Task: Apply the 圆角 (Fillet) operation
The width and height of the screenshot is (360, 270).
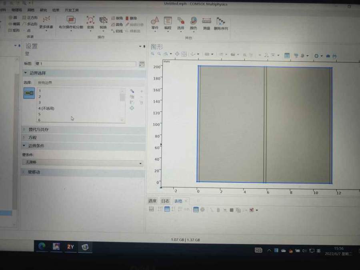Action: click(x=117, y=24)
